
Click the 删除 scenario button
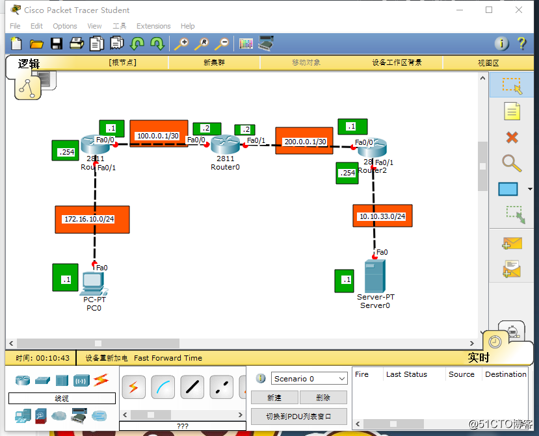[323, 398]
